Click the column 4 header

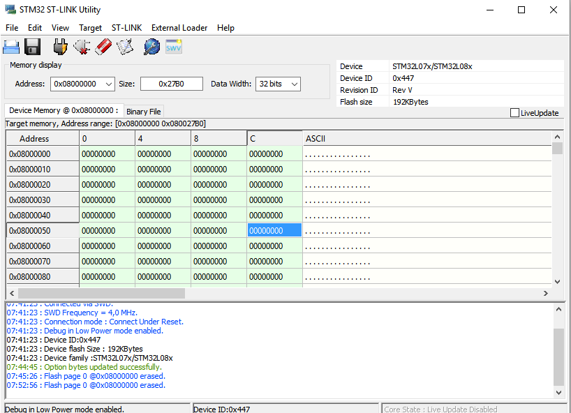point(163,139)
